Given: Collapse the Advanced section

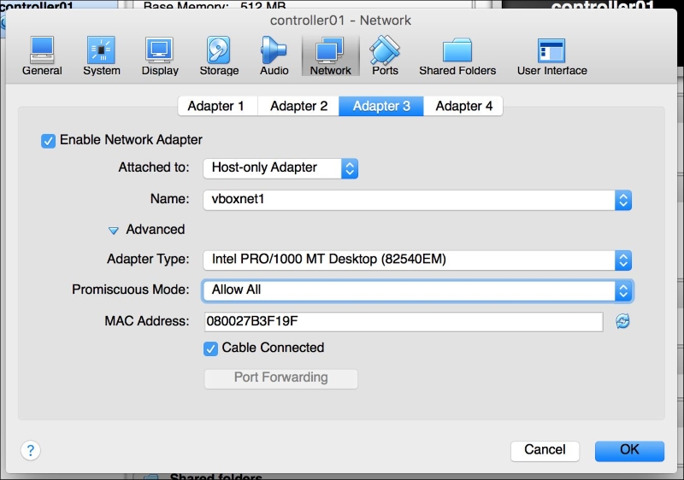Looking at the screenshot, I should 113,231.
